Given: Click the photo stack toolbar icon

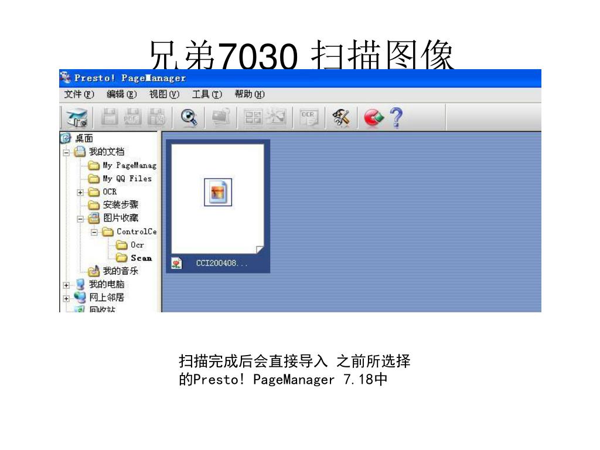Looking at the screenshot, I should 221,117.
